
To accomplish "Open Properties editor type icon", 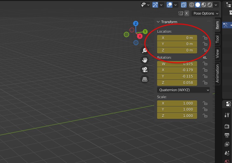I will click(229, 104).
